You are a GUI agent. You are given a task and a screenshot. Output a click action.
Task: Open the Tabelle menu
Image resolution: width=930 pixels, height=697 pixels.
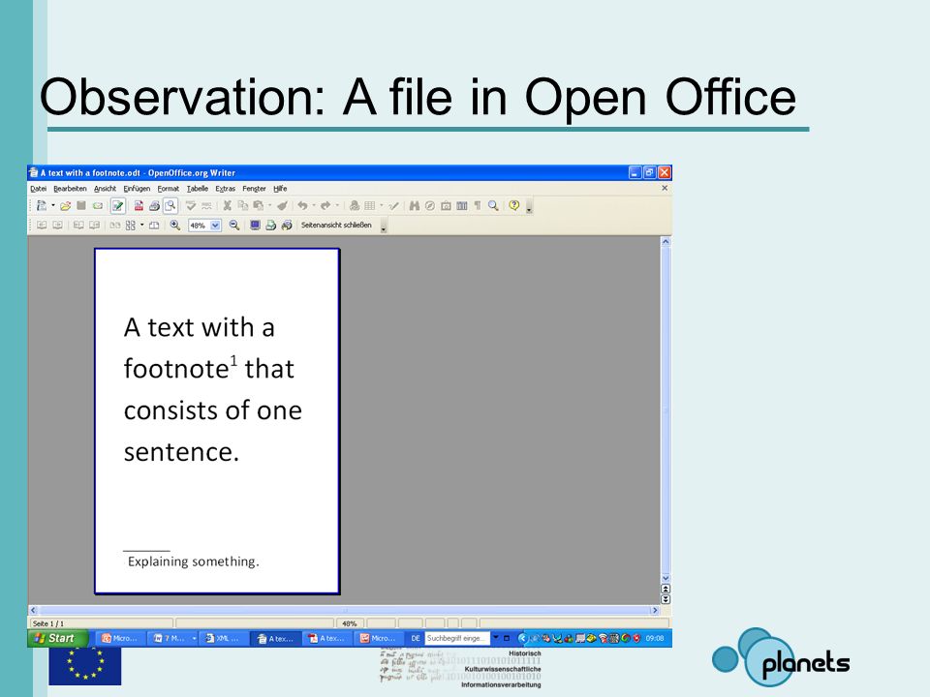pyautogui.click(x=198, y=189)
